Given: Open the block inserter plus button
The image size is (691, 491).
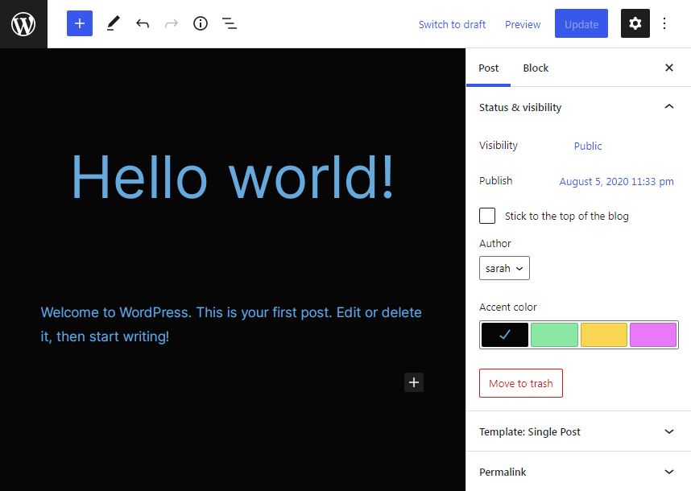Looking at the screenshot, I should pos(80,24).
